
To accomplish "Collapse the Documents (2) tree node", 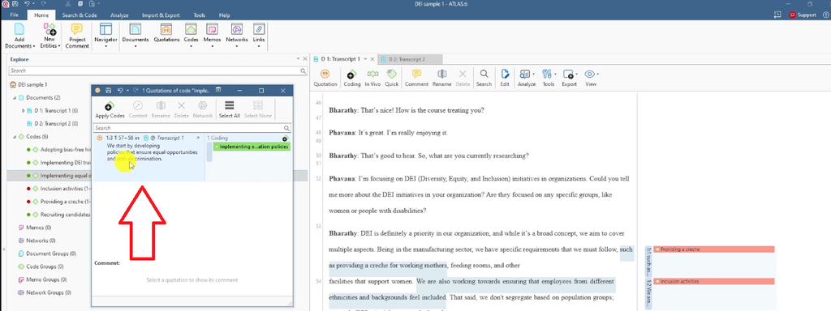I will 15,98.
